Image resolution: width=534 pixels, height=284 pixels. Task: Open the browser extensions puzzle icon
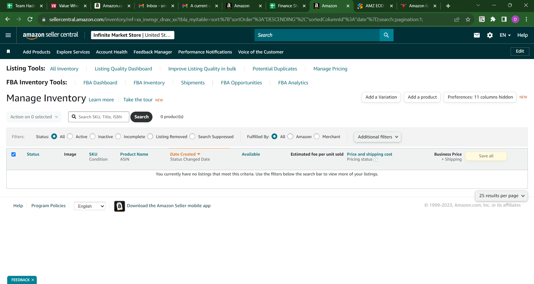[x=493, y=19]
